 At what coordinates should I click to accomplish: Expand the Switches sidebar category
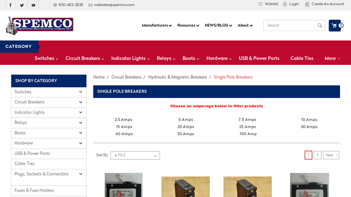[81, 92]
